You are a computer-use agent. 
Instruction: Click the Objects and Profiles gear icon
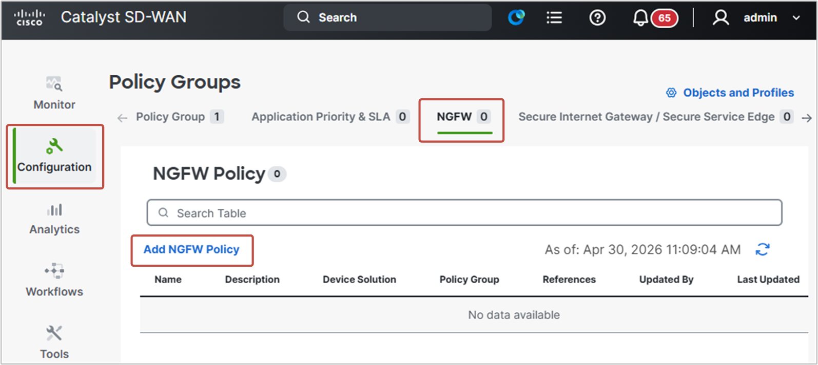pyautogui.click(x=671, y=93)
